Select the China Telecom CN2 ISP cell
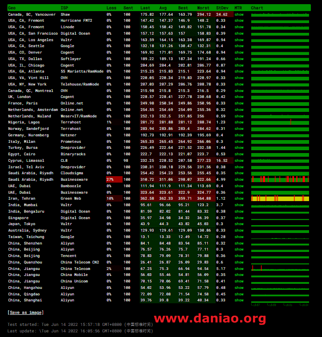 (80, 262)
